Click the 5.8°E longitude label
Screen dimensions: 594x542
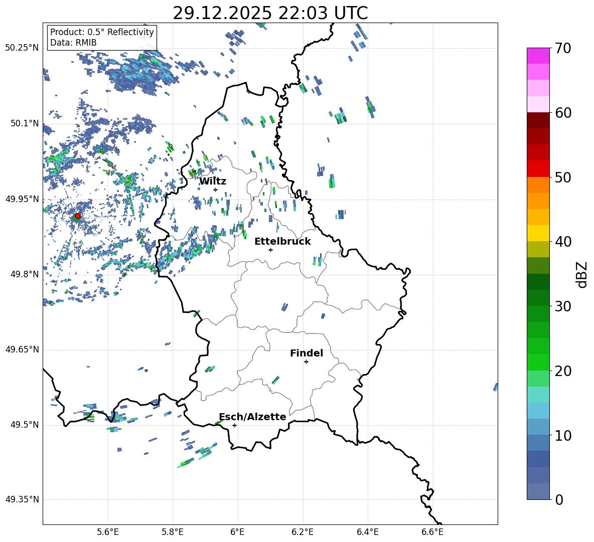(x=173, y=532)
